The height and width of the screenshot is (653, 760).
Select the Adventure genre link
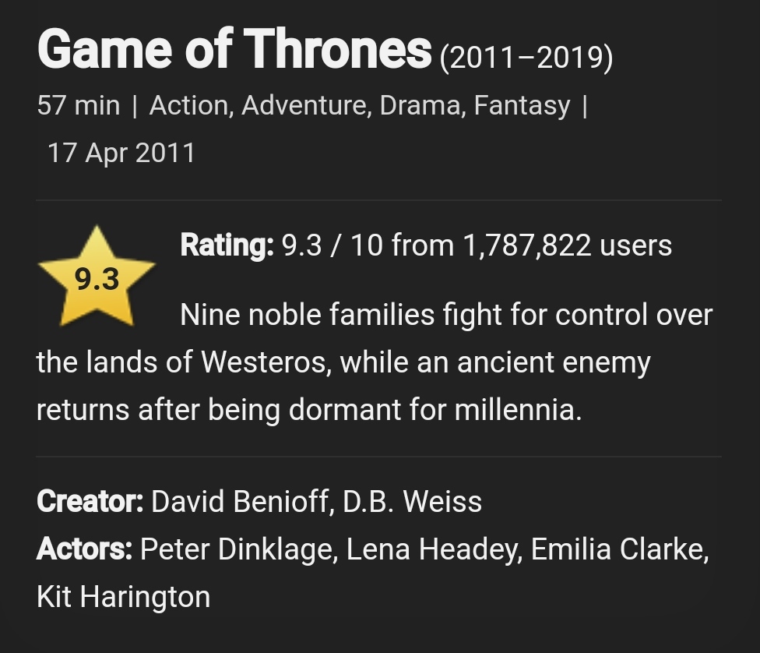pos(306,105)
